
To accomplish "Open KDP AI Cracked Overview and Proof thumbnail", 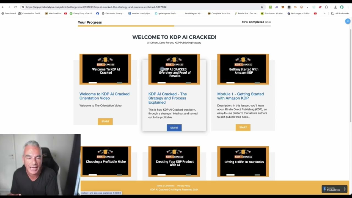I will (174, 69).
